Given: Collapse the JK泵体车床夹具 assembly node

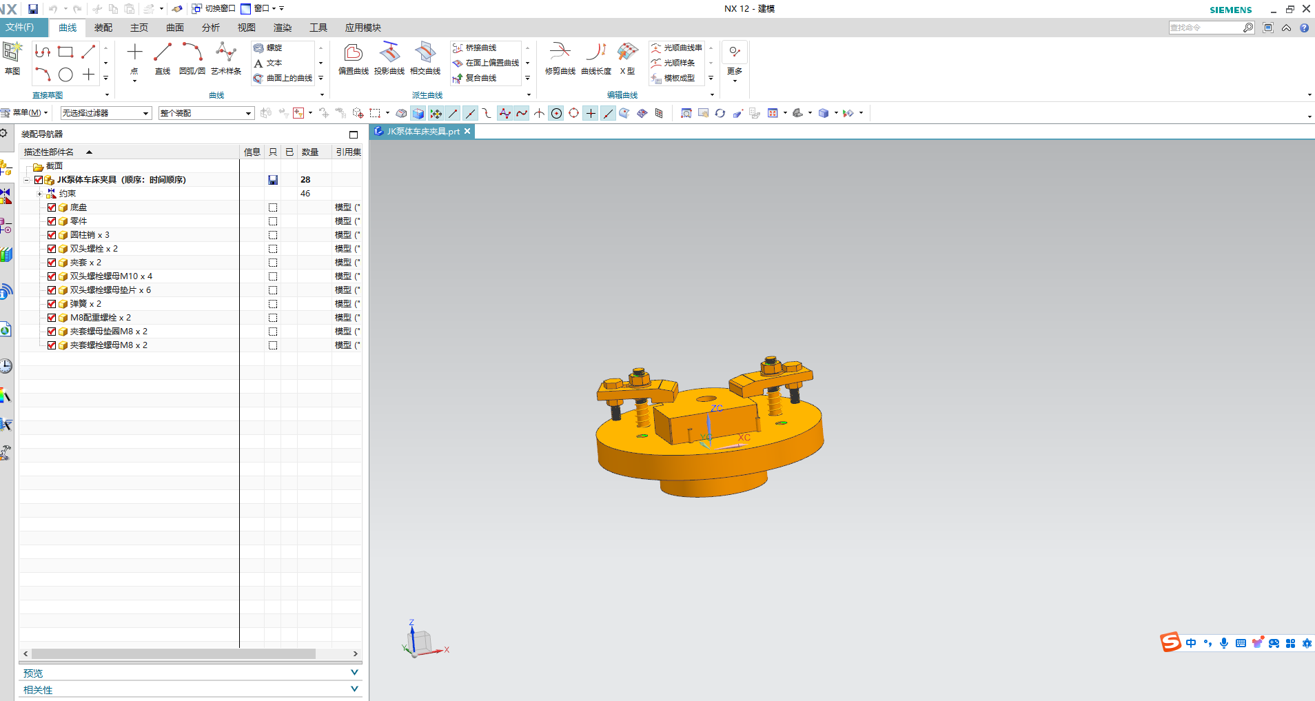Looking at the screenshot, I should point(27,180).
